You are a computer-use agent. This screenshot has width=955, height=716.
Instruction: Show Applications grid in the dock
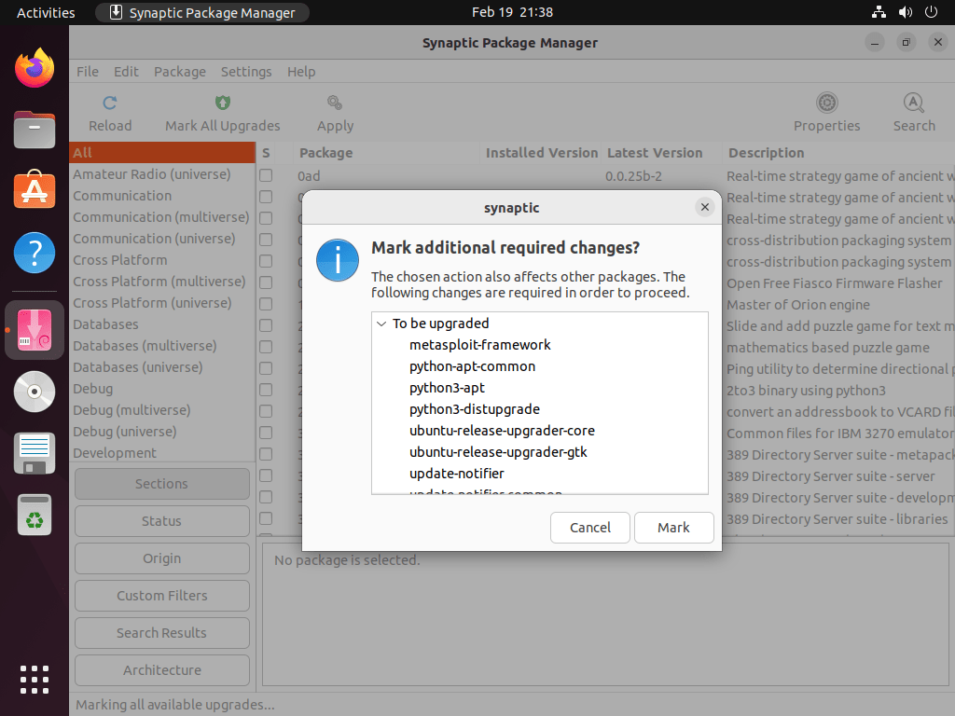pos(35,679)
